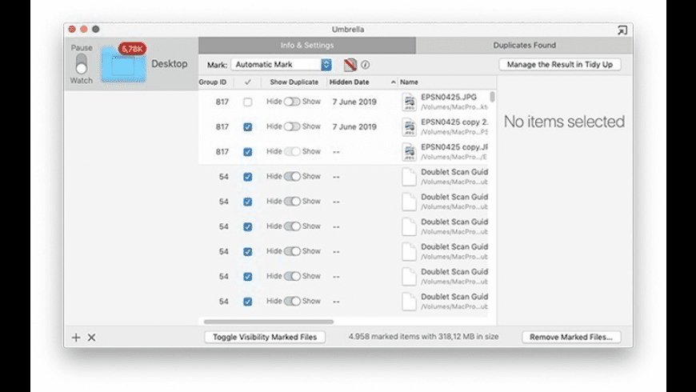
Task: Click the 4.958 marked items status text
Action: [x=423, y=337]
